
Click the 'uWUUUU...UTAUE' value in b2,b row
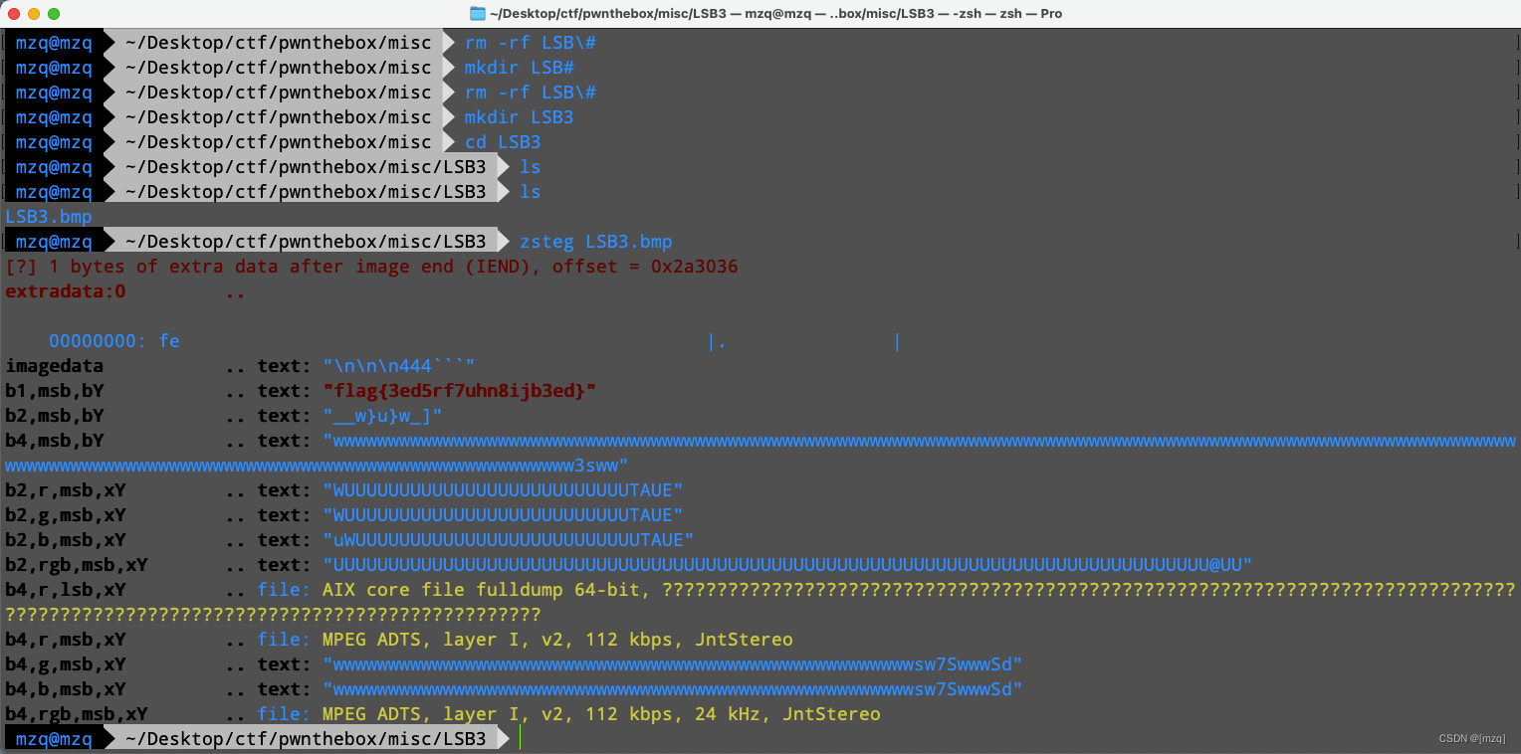[509, 540]
